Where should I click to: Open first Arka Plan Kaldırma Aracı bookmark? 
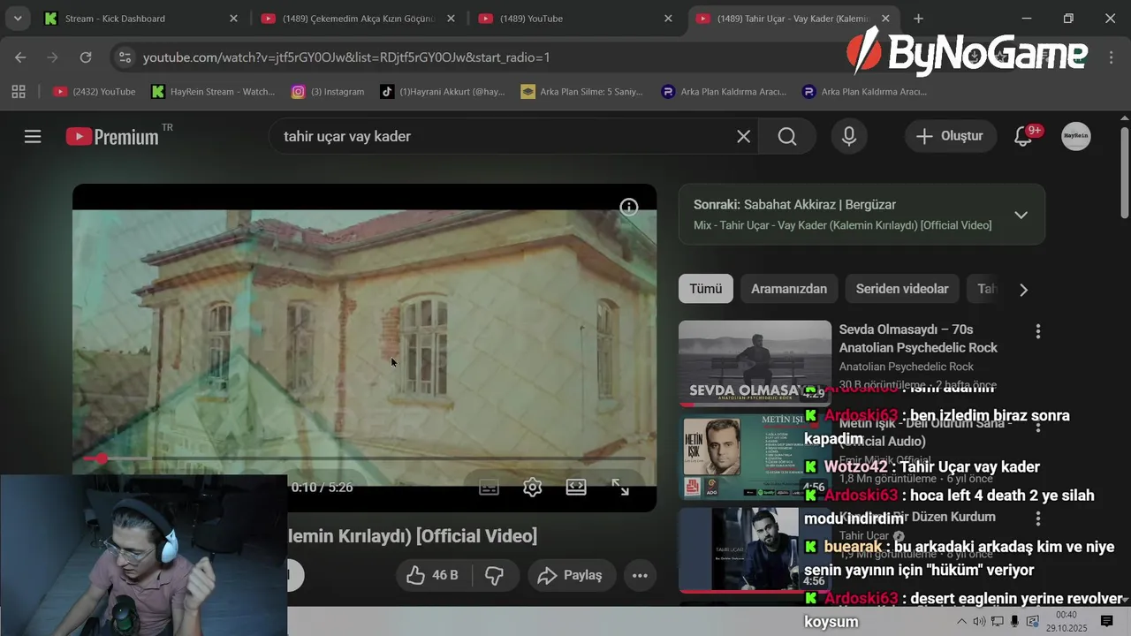(725, 91)
